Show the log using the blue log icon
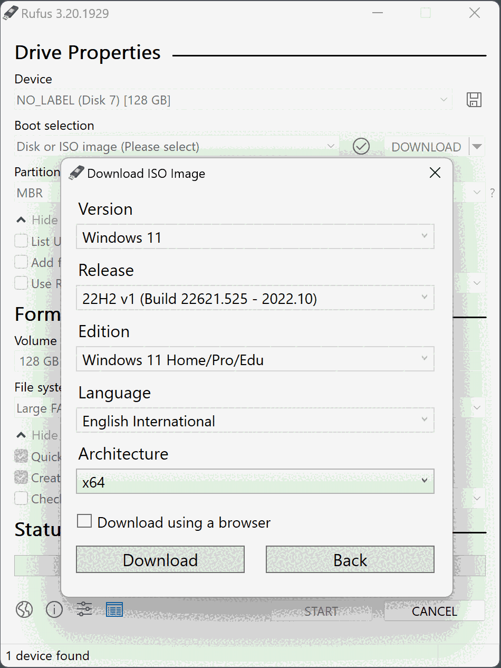This screenshot has height=668, width=501. point(114,609)
